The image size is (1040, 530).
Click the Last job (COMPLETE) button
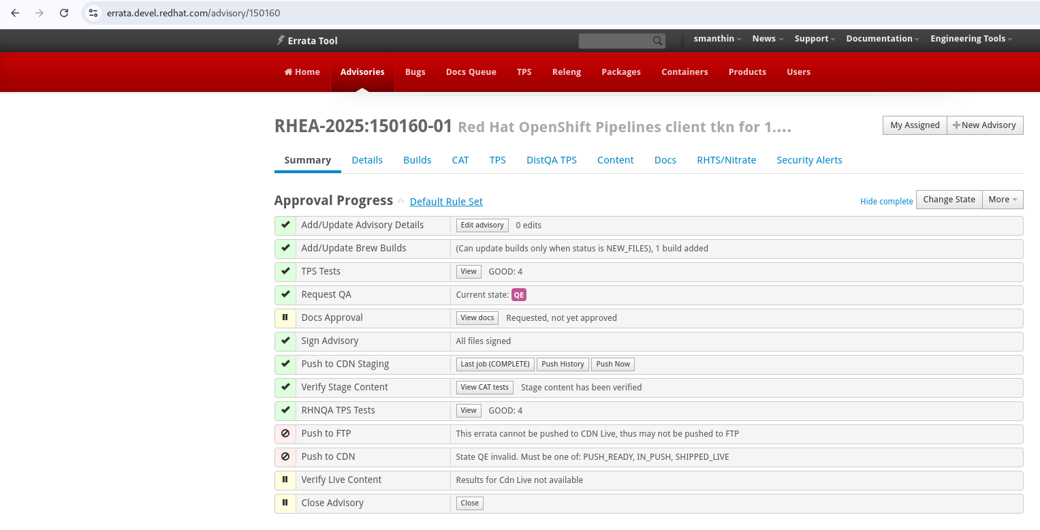click(495, 364)
